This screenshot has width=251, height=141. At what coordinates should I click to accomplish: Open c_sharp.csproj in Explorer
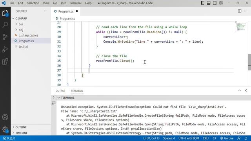tap(31, 35)
